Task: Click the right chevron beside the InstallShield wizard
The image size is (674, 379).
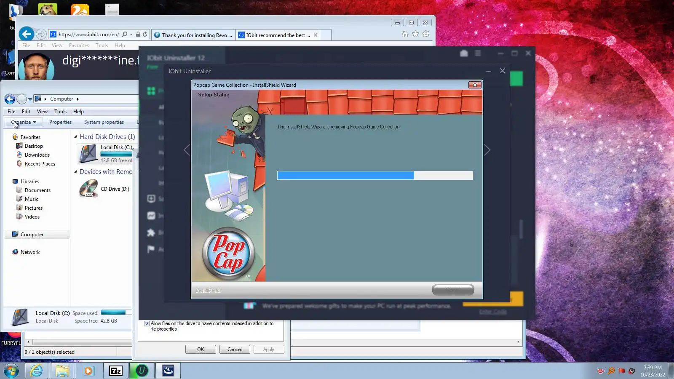Action: pyautogui.click(x=487, y=150)
